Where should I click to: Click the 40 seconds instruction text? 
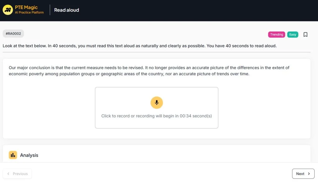coord(139,46)
